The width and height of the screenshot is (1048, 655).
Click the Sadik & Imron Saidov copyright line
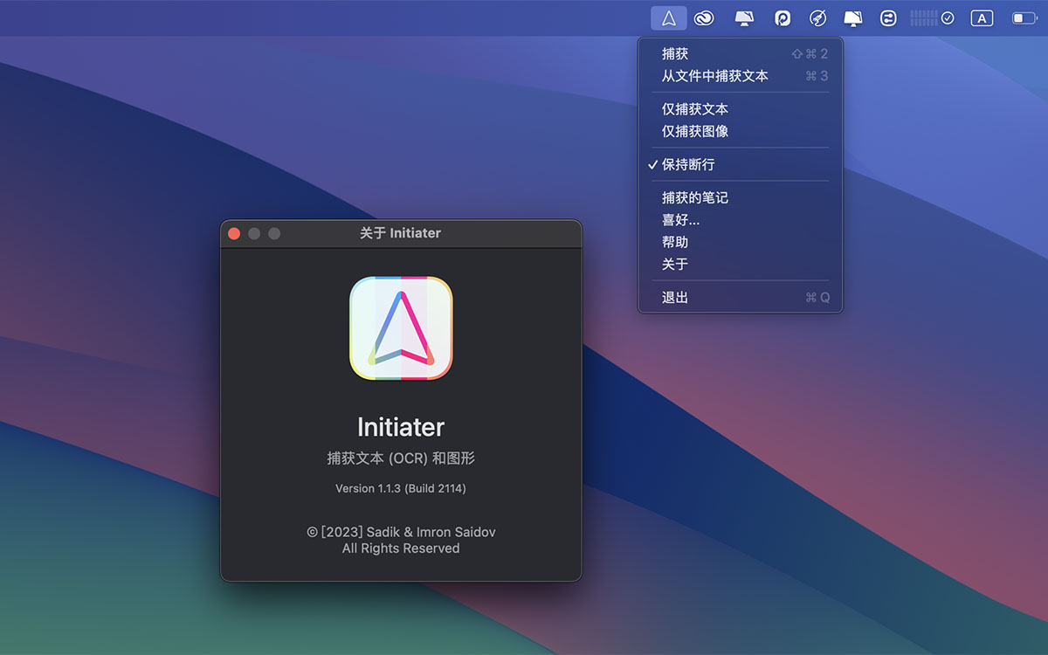click(x=401, y=532)
